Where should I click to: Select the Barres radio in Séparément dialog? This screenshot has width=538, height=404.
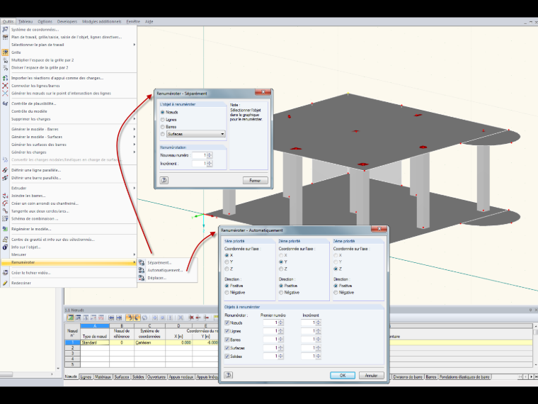click(x=163, y=127)
